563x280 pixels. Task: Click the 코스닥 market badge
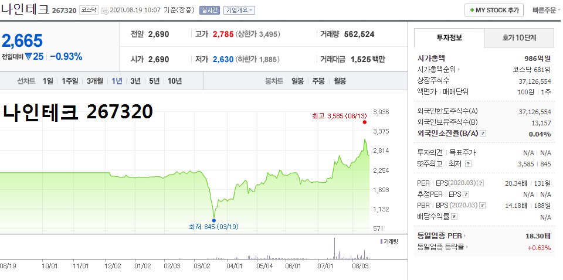(89, 10)
